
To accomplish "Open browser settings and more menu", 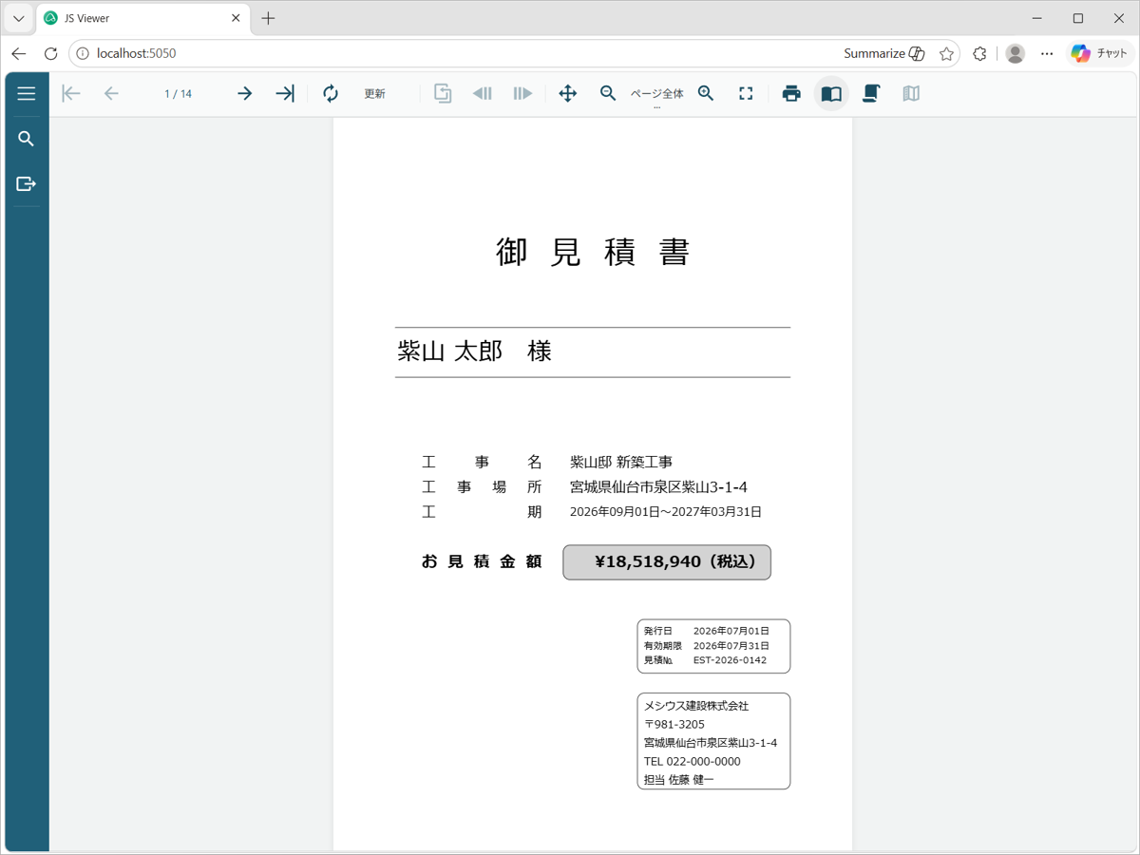I will 1047,53.
